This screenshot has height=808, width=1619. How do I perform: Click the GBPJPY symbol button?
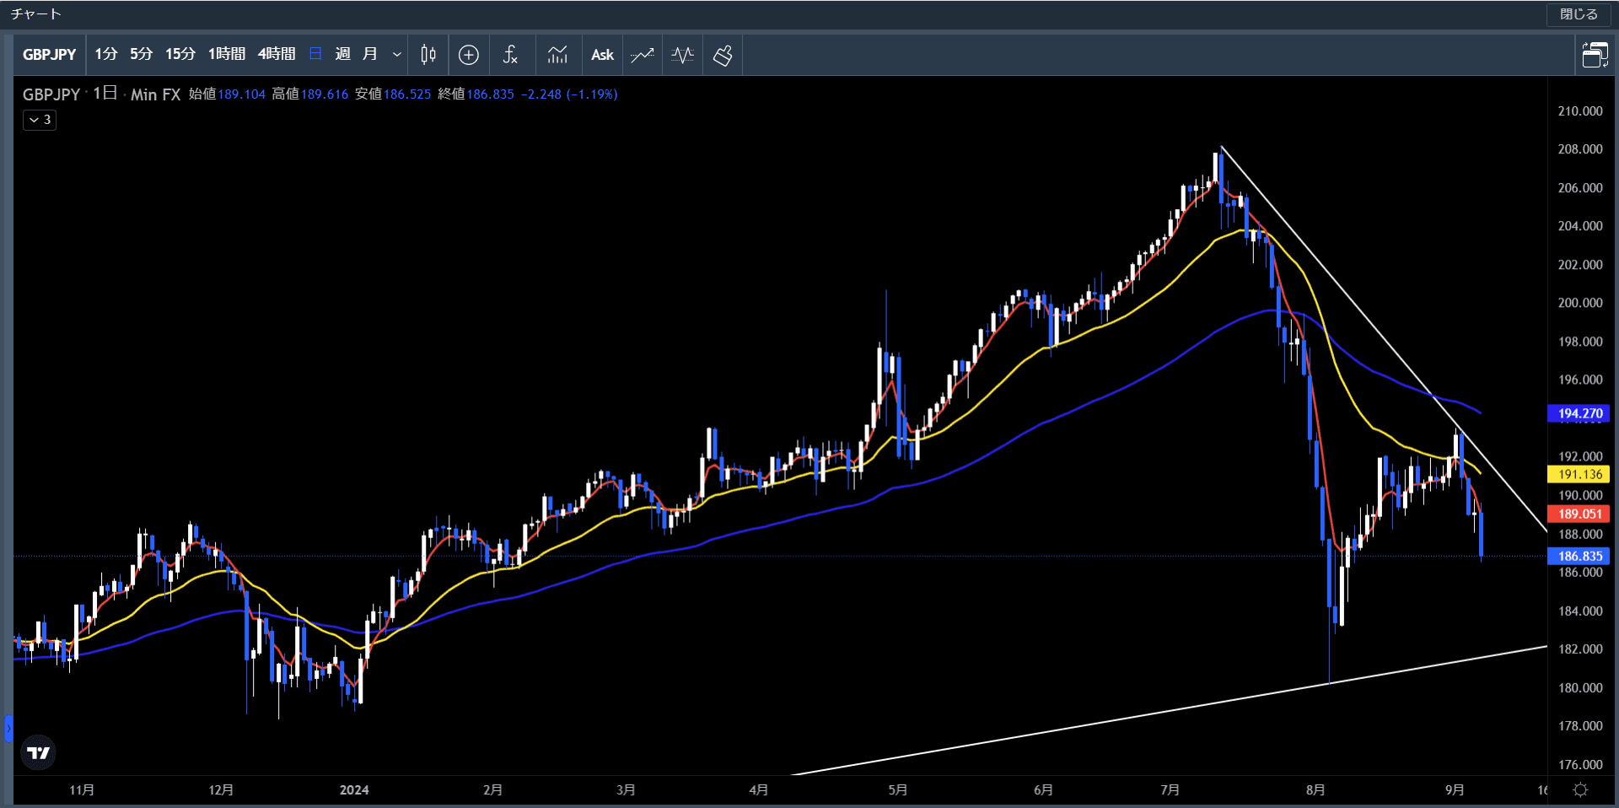coord(50,55)
